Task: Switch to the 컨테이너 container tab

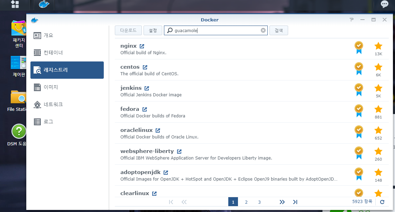Action: coord(67,52)
